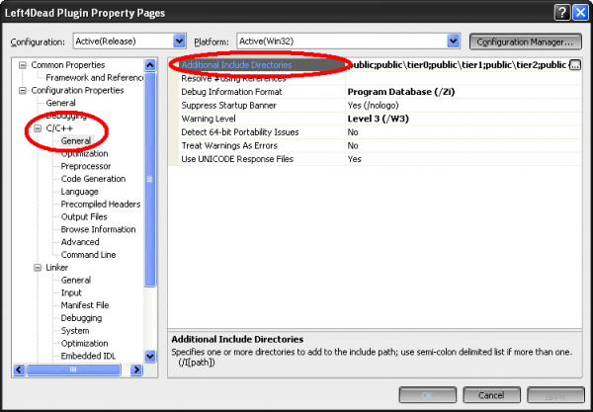The image size is (593, 412).
Task: Select the Browse Information tree item
Action: tap(98, 229)
